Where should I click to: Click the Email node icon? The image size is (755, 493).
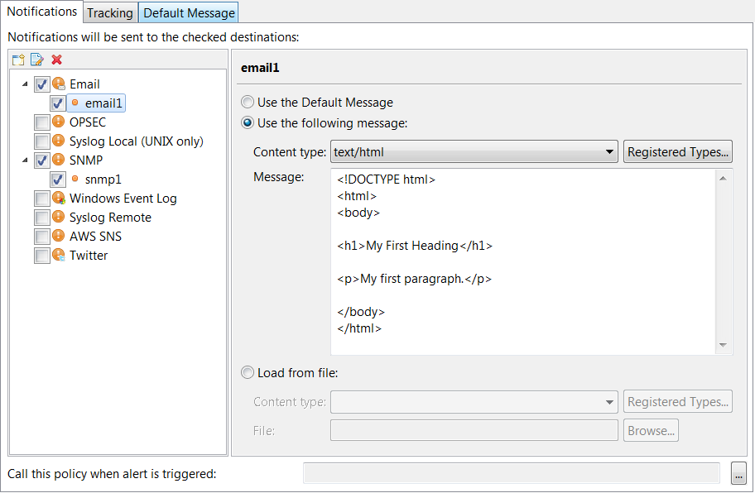click(x=59, y=84)
